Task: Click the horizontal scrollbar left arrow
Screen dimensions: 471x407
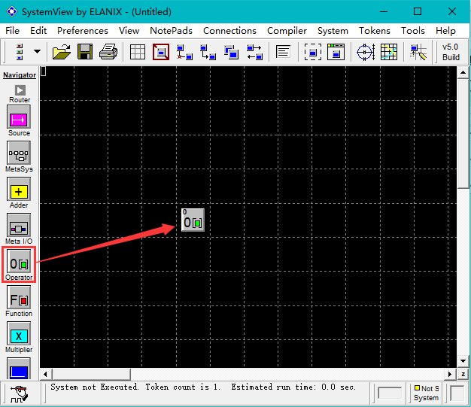Action: (x=45, y=374)
